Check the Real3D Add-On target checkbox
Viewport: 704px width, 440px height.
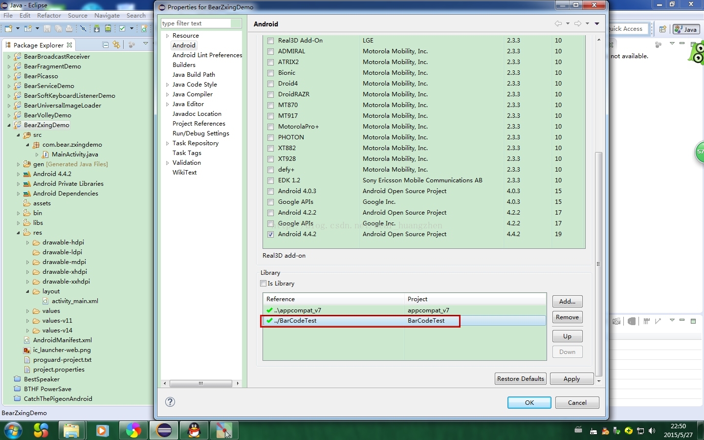click(x=270, y=41)
